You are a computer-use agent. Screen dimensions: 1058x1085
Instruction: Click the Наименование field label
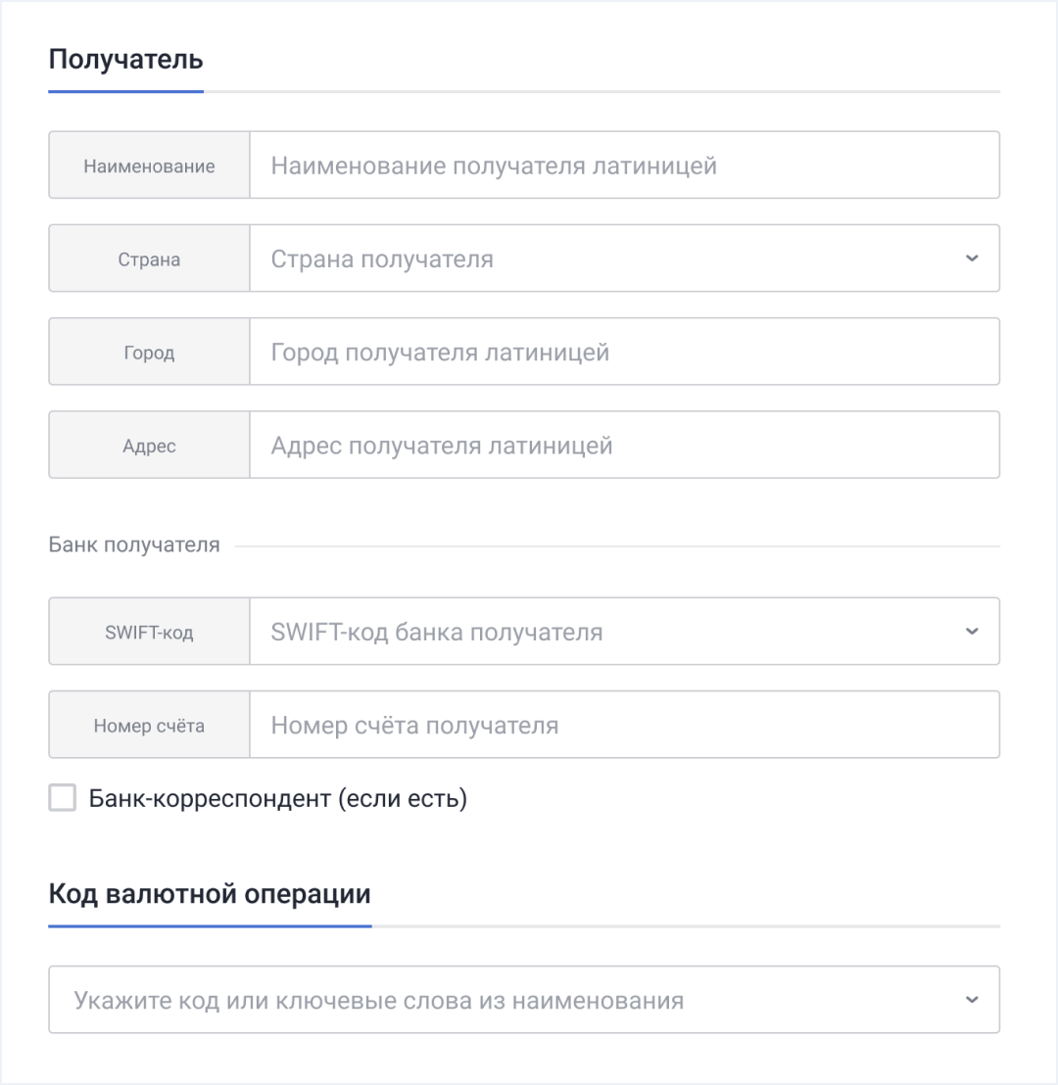(x=149, y=166)
